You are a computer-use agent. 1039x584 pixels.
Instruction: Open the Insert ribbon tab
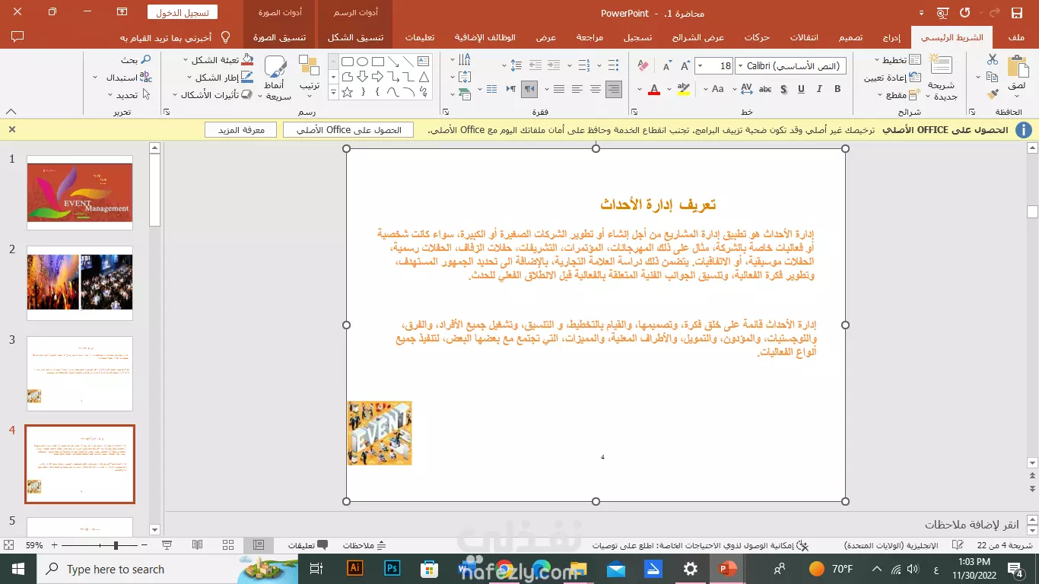(892, 37)
